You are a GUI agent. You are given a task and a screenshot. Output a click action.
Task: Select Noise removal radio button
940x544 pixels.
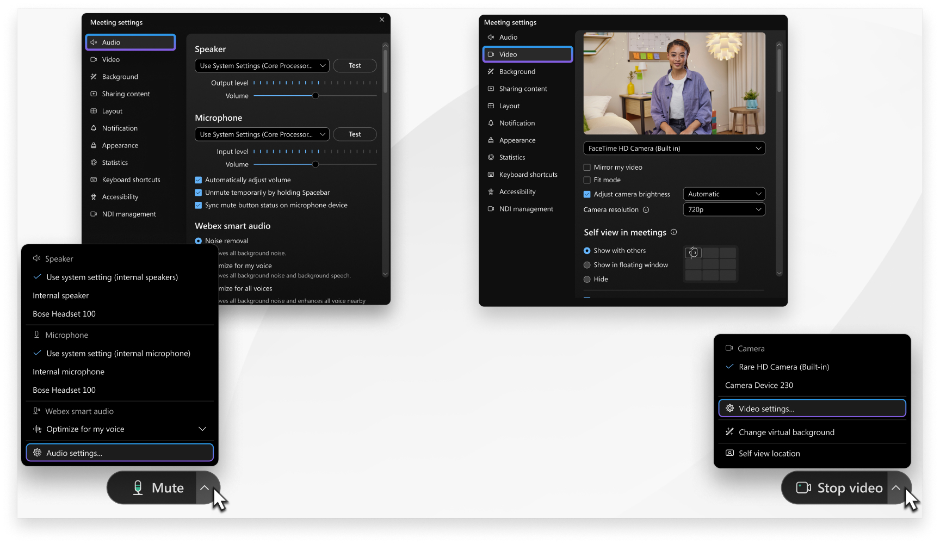tap(198, 241)
